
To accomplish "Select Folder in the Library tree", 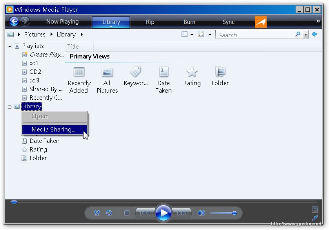I will click(38, 158).
